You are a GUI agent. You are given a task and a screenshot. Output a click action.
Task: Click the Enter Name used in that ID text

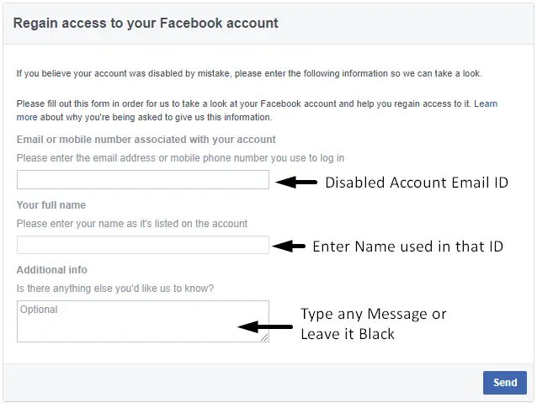coord(407,247)
